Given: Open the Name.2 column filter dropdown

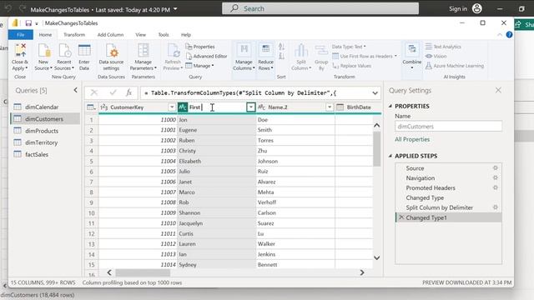Looking at the screenshot, I should (330, 107).
